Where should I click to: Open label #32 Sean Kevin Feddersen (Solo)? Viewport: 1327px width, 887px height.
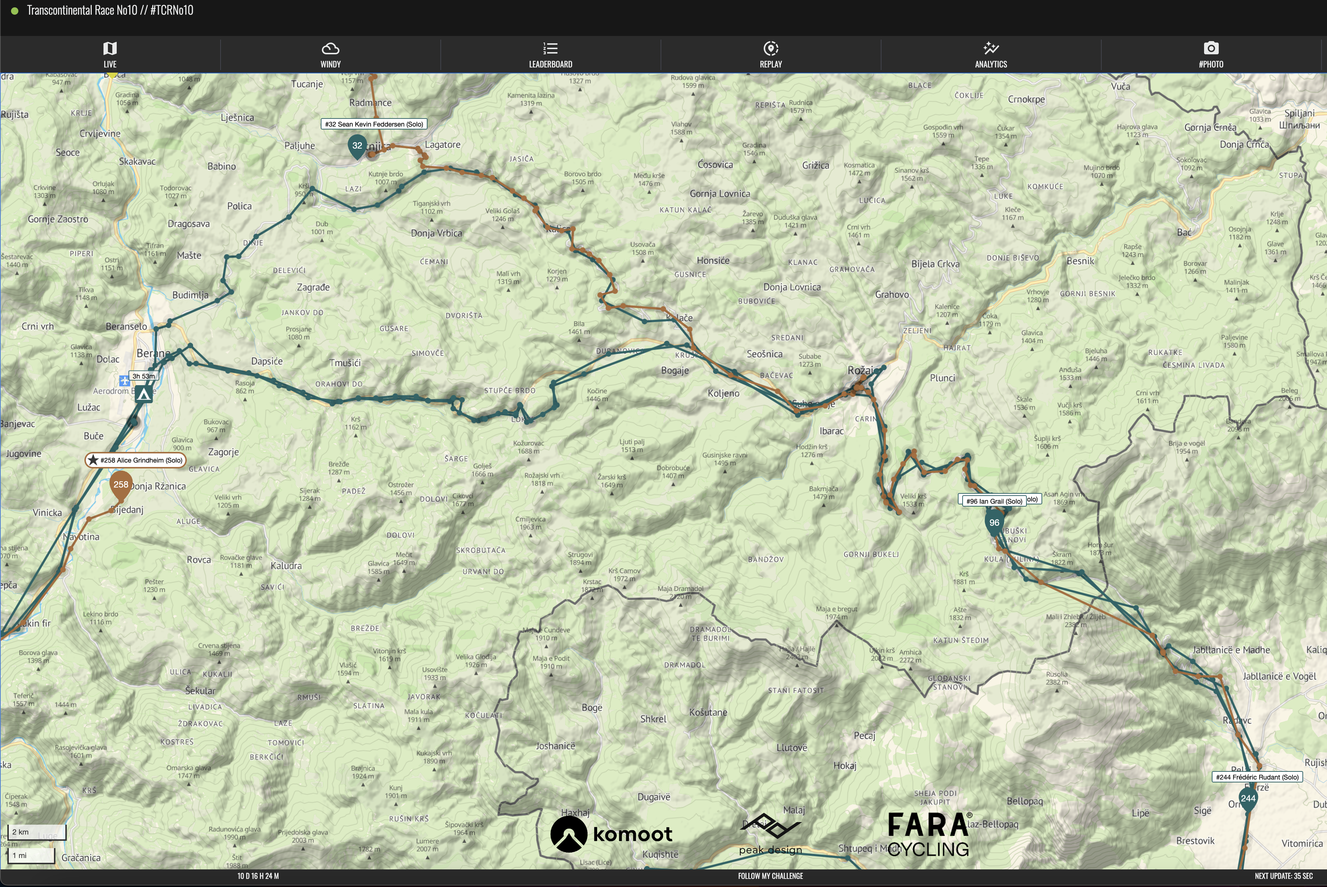374,124
